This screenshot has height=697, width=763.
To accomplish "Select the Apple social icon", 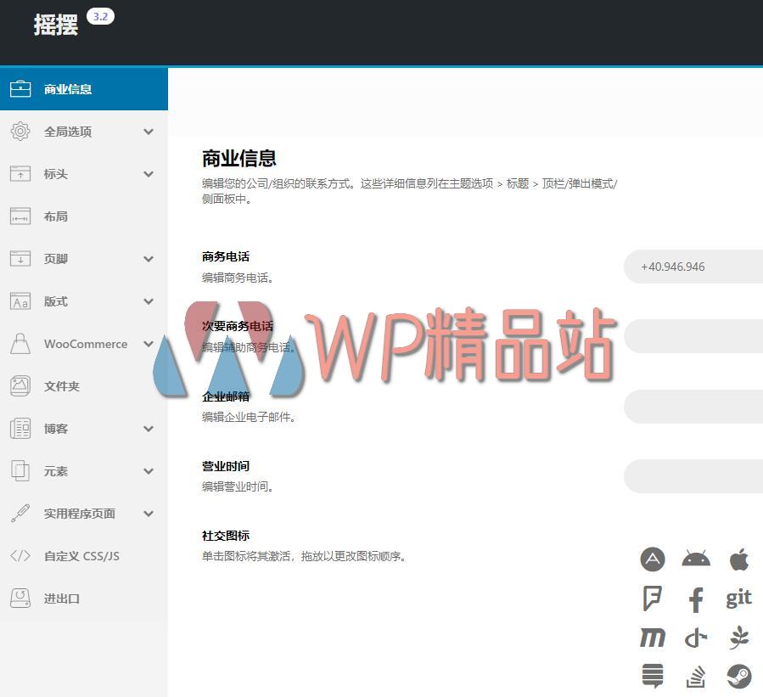I will point(738,559).
